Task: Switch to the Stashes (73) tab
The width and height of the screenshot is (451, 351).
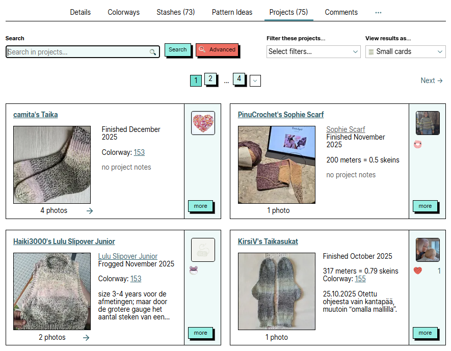Action: (175, 12)
